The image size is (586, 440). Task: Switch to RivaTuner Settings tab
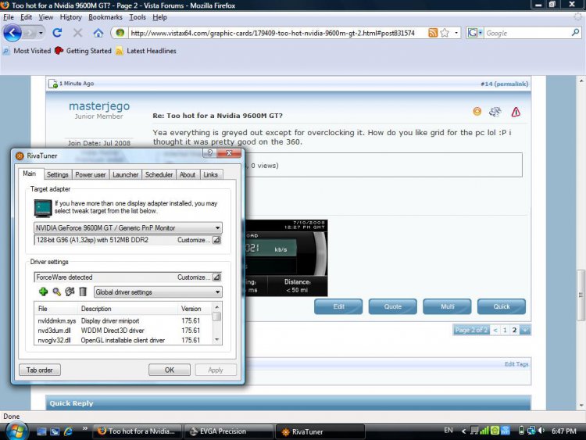coord(58,174)
